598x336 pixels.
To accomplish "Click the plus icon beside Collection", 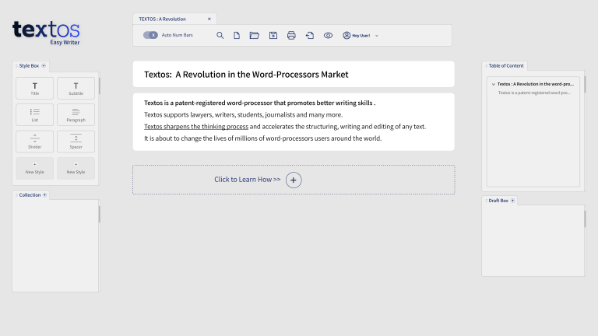I will (x=44, y=195).
